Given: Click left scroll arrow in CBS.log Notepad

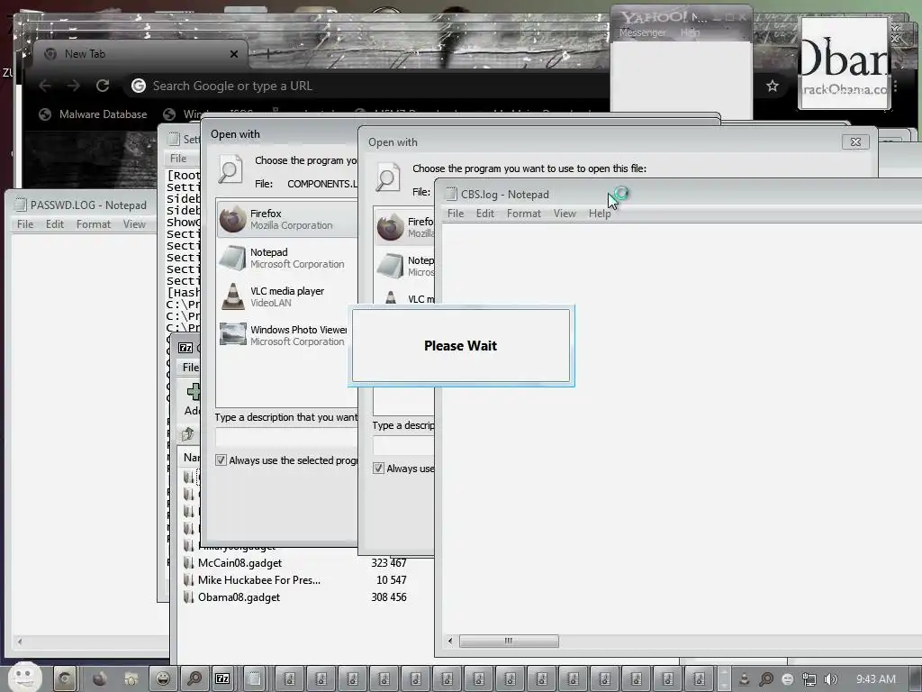Looking at the screenshot, I should point(450,641).
